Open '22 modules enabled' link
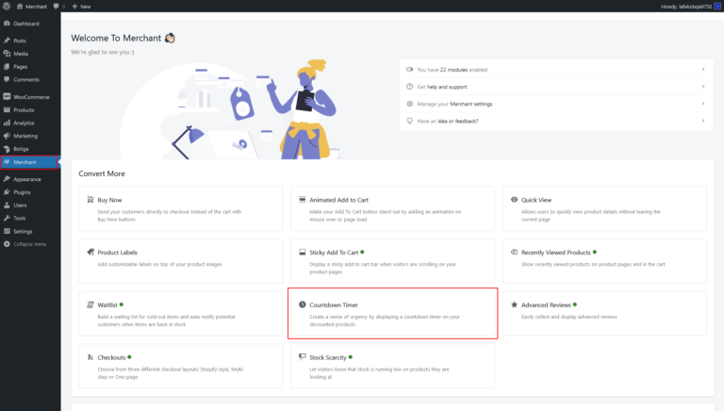The height and width of the screenshot is (411, 724). click(556, 70)
